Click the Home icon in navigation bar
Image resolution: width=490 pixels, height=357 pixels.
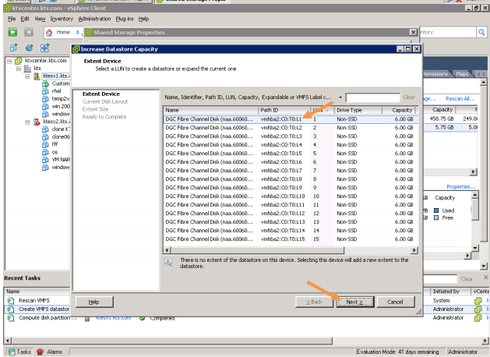(x=49, y=32)
